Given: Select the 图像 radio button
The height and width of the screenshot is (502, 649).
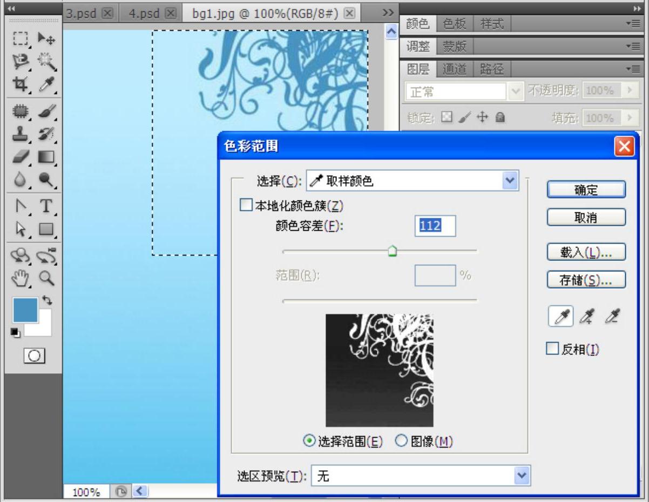Looking at the screenshot, I should pos(401,441).
